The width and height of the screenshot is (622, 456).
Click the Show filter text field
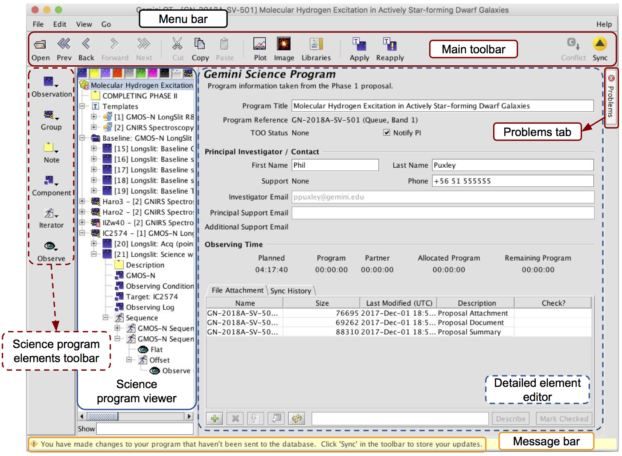coord(145,429)
